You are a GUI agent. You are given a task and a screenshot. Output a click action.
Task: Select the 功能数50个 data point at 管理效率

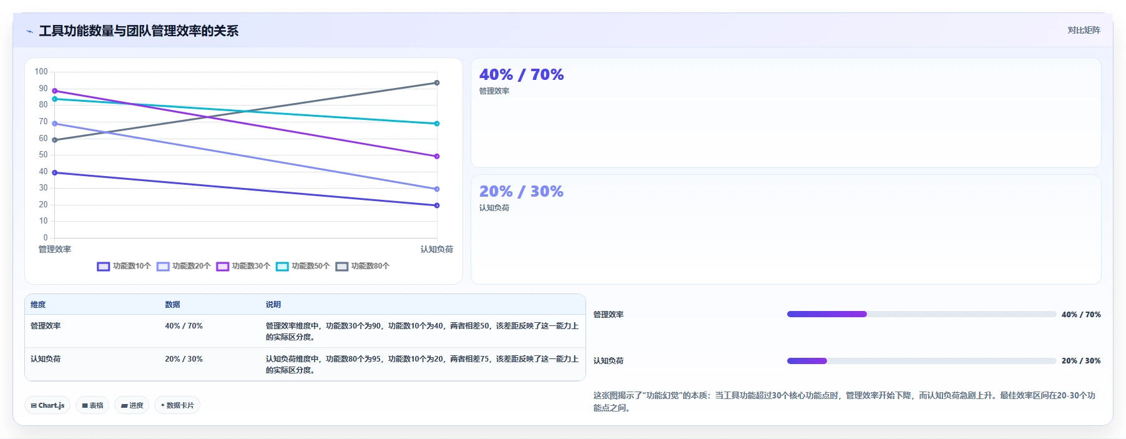tap(55, 99)
